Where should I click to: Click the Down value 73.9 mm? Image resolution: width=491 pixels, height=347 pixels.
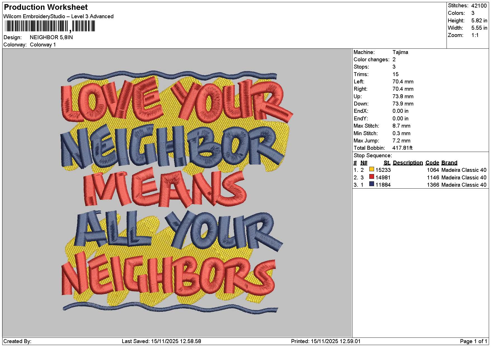coord(403,104)
